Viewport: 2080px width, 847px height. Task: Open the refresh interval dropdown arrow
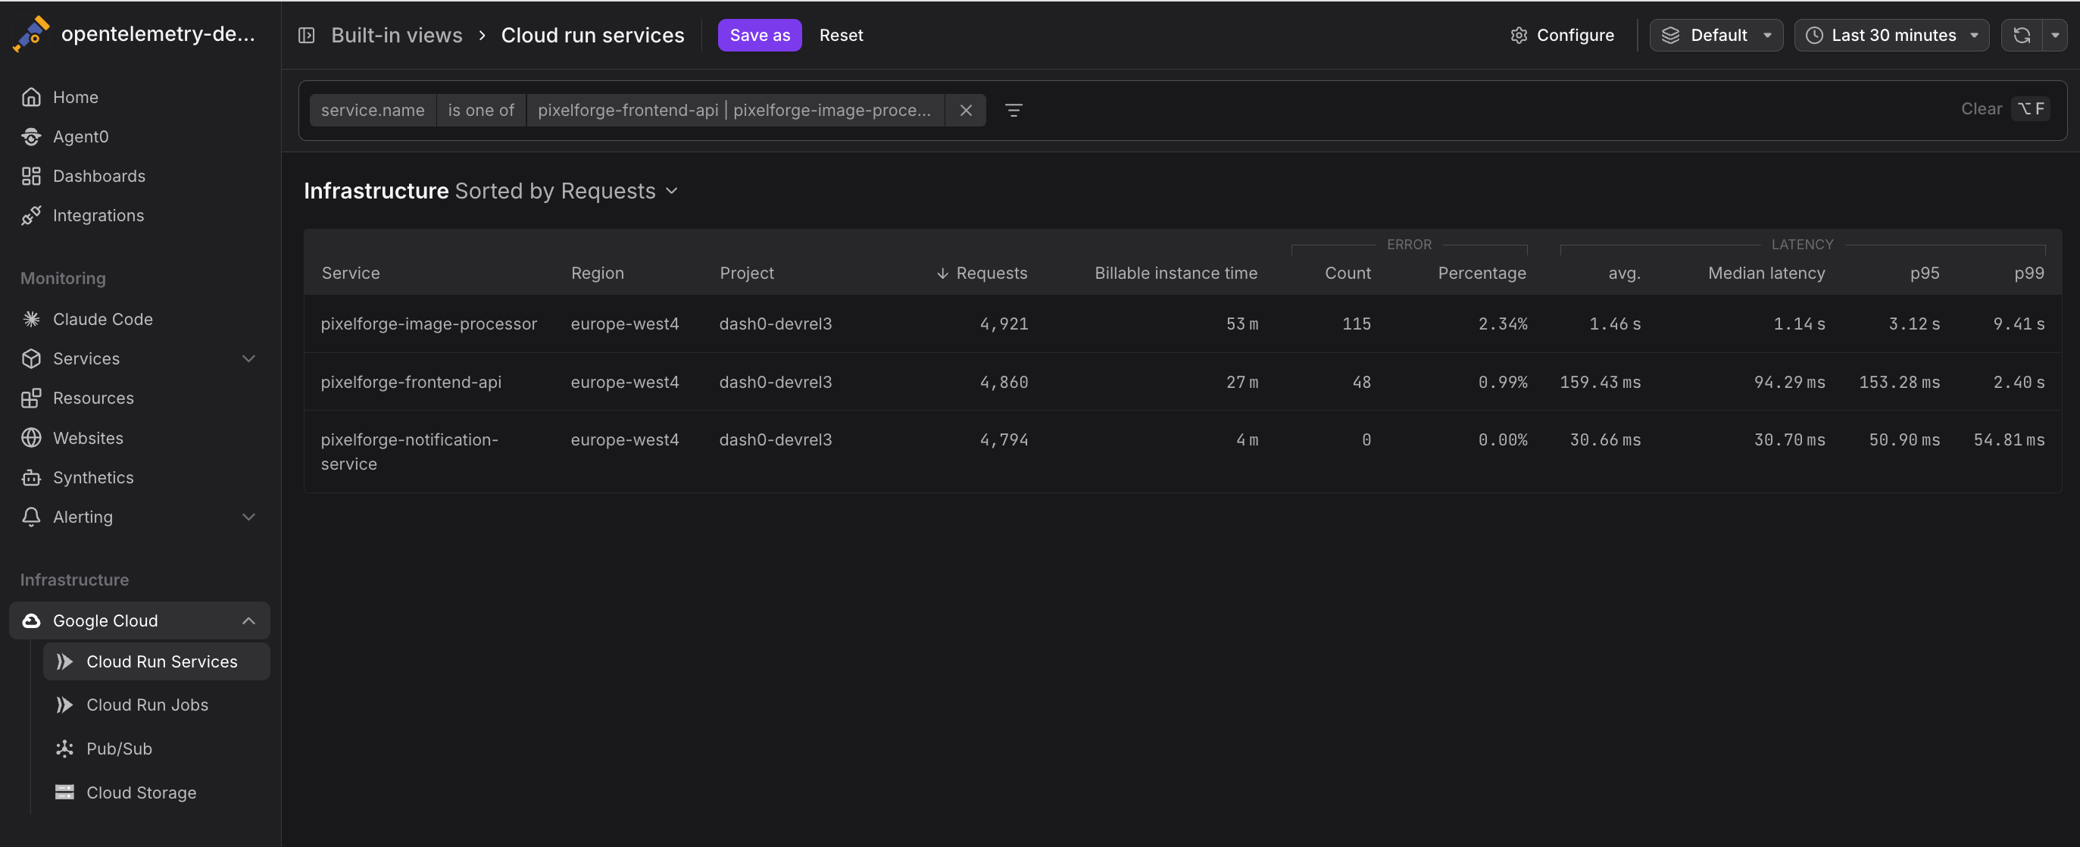[2055, 35]
